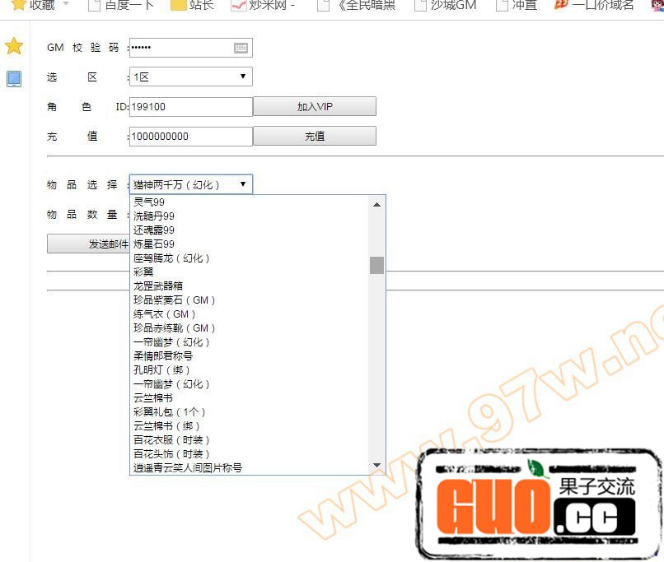Expand the 选区 dropdown showing 1区
This screenshot has width=664, height=562.
(190, 77)
